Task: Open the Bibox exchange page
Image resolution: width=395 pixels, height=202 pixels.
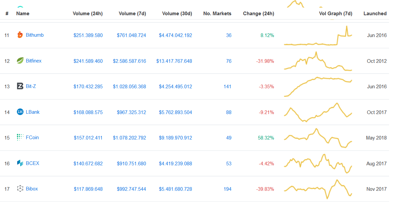Action: coord(32,189)
